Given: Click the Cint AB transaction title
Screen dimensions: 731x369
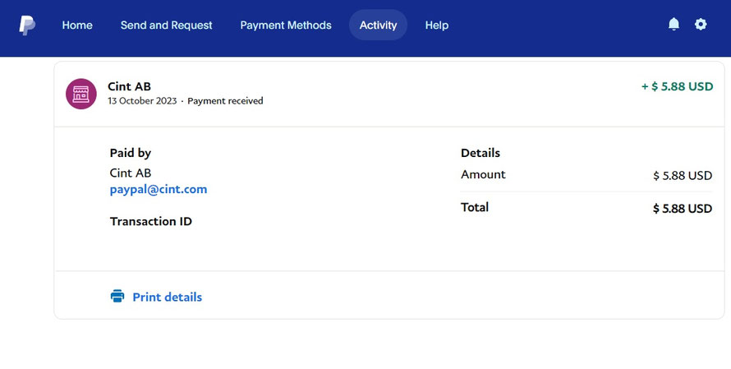Looking at the screenshot, I should pyautogui.click(x=130, y=86).
